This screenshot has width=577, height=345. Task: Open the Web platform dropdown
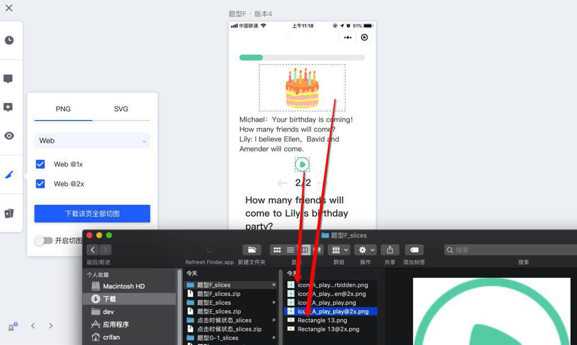(x=92, y=141)
